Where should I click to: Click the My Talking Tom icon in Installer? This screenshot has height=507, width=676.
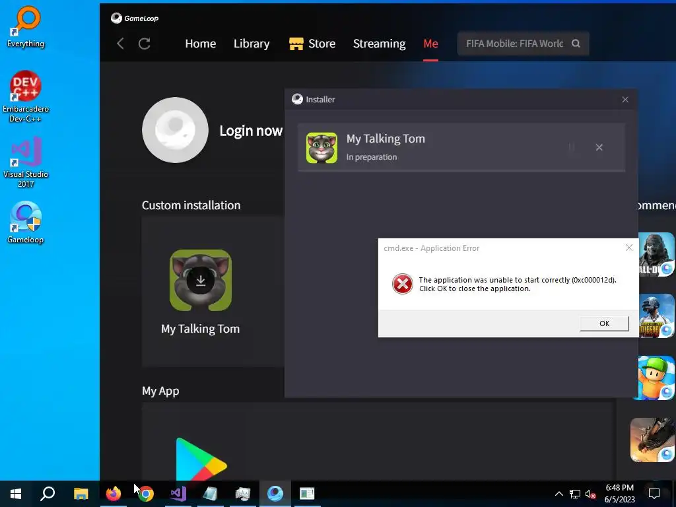[321, 148]
